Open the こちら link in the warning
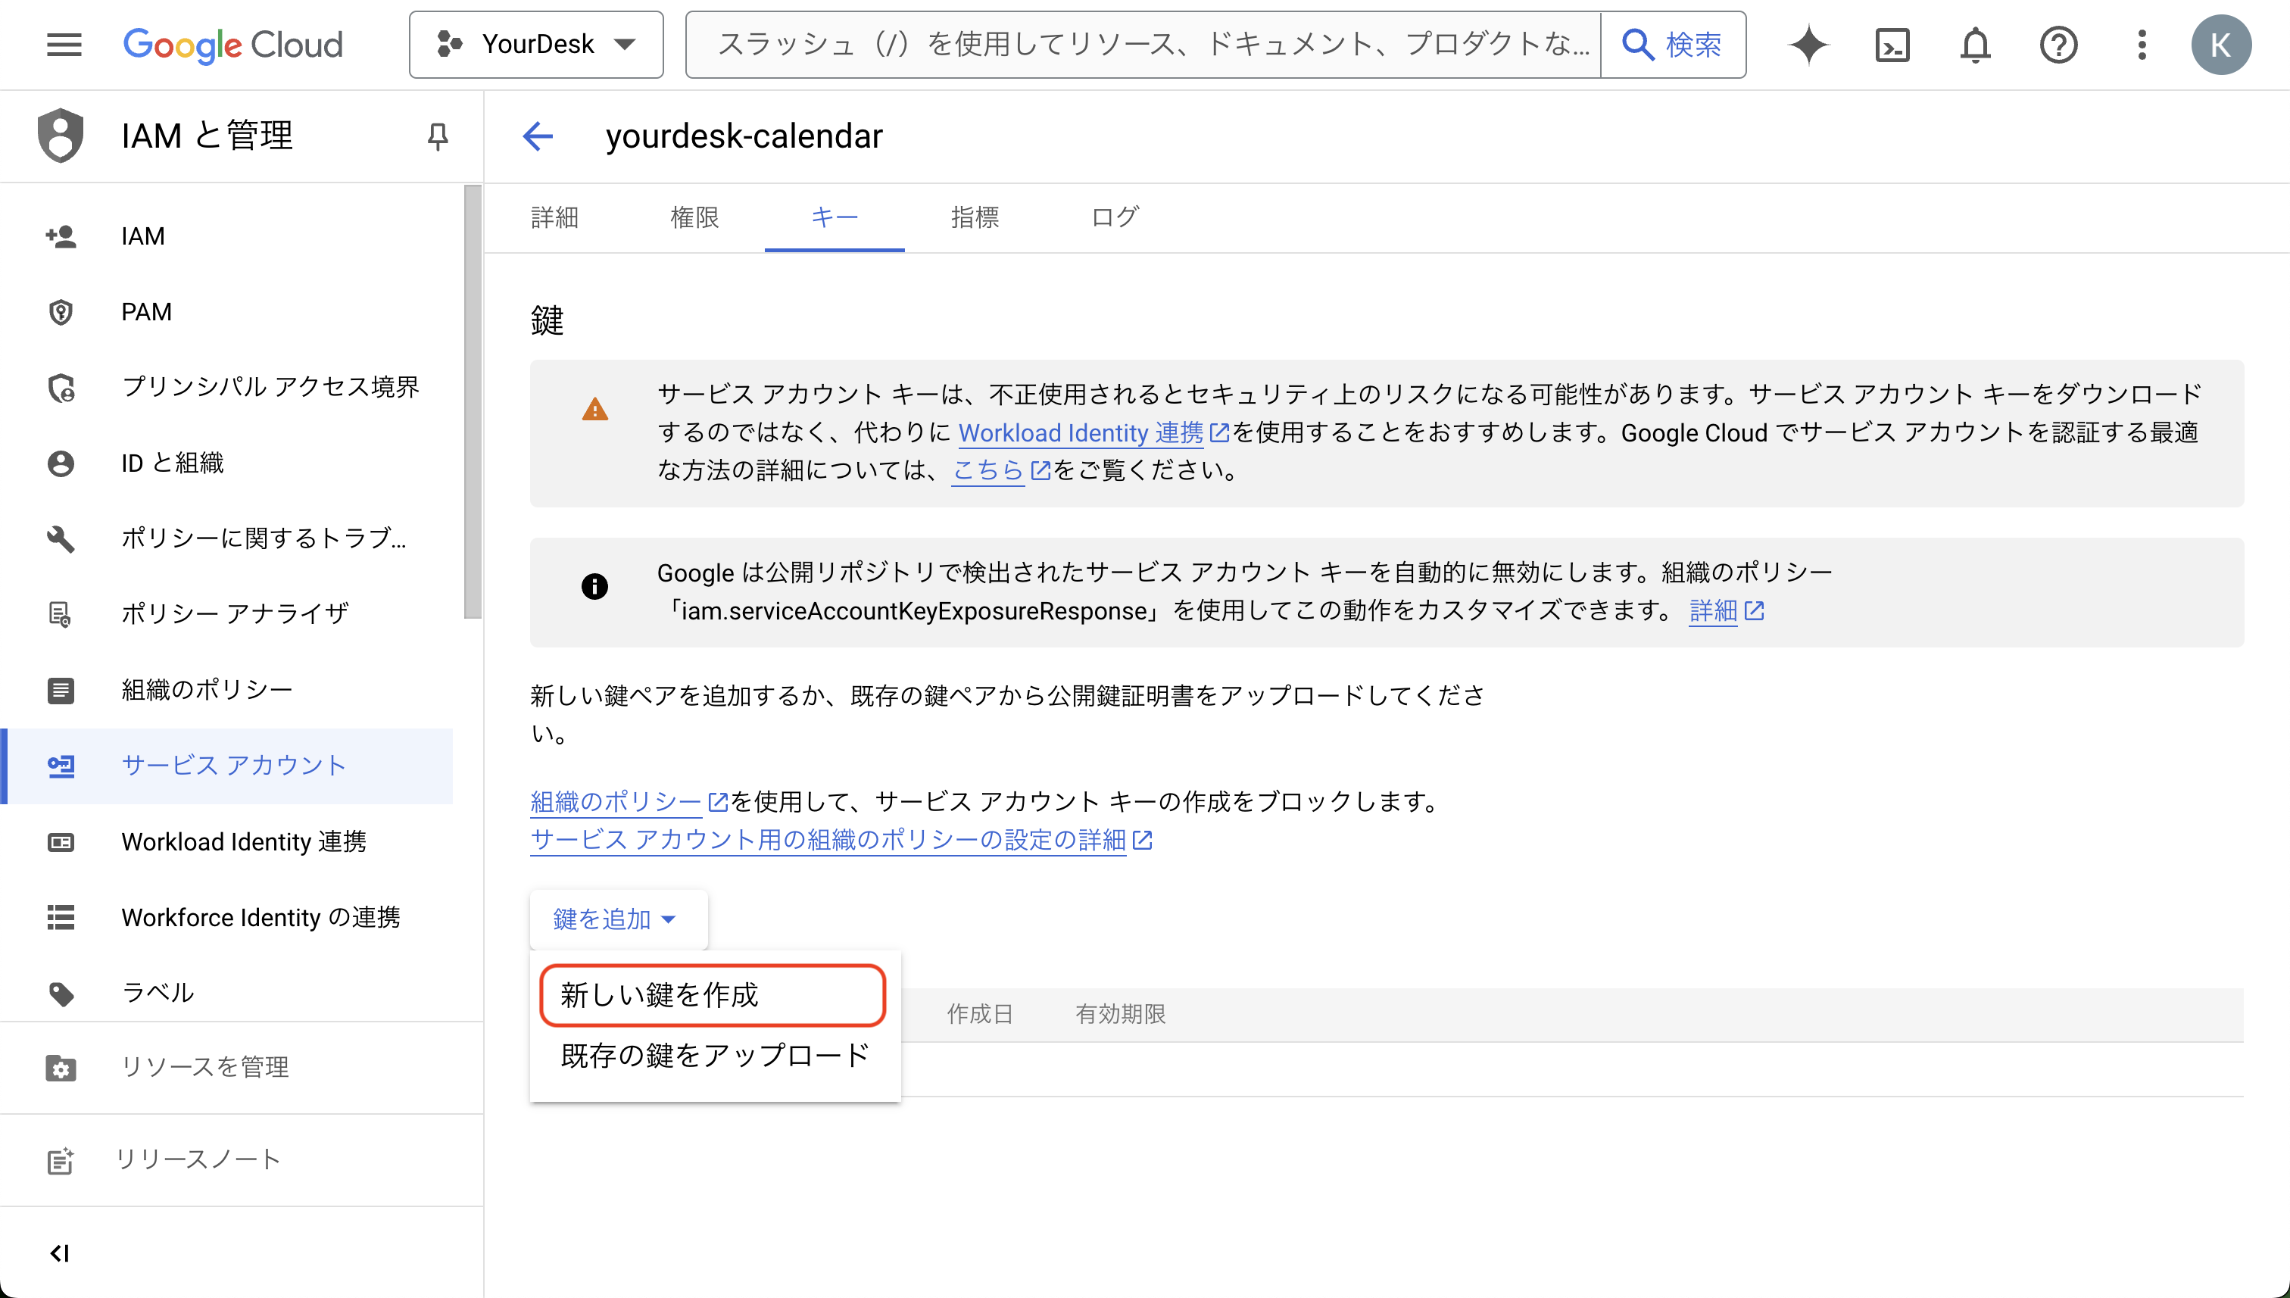This screenshot has width=2290, height=1298. pos(1001,471)
